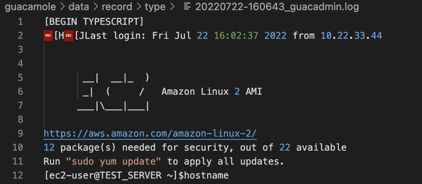The width and height of the screenshot is (422, 184).
Task: Click line number 1 in the gutter
Action: point(20,22)
